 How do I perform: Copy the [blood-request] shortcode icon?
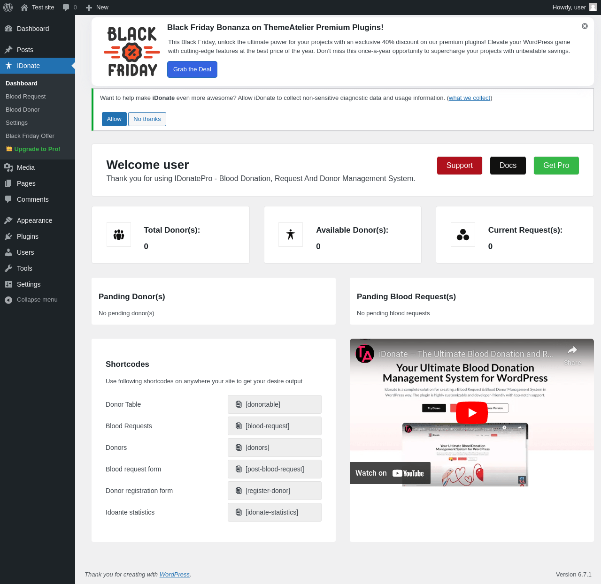point(239,426)
